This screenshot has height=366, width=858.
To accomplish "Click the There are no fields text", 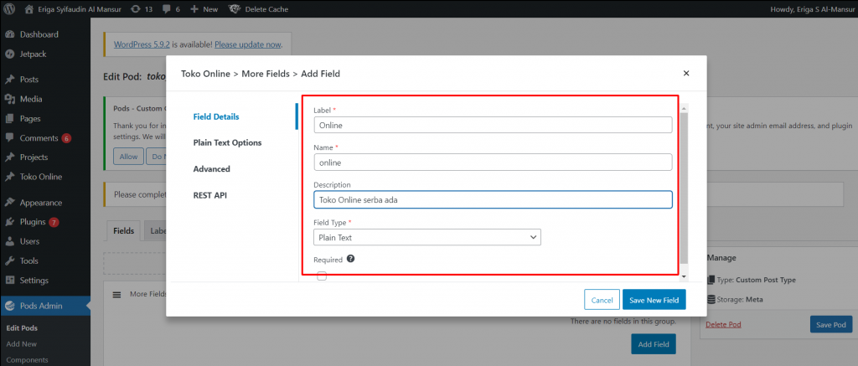I will click(x=623, y=321).
